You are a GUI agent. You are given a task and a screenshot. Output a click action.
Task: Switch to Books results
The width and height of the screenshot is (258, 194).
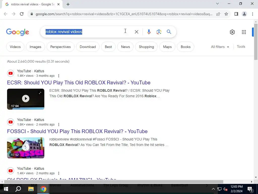(x=186, y=47)
